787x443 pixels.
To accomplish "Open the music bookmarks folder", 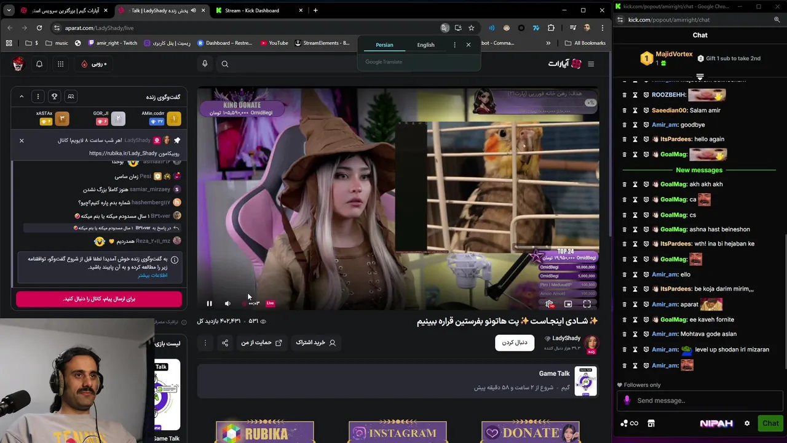I will click(57, 43).
